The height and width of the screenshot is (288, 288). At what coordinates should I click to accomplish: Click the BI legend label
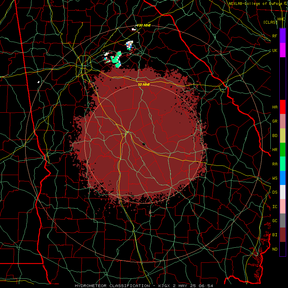pyautogui.click(x=275, y=235)
